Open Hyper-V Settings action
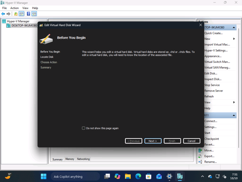 point(216,50)
